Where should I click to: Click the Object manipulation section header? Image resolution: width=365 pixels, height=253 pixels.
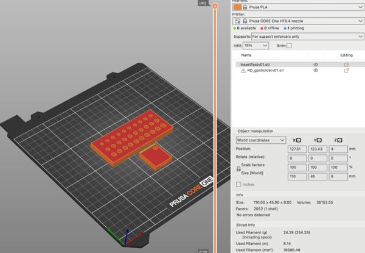click(x=255, y=131)
